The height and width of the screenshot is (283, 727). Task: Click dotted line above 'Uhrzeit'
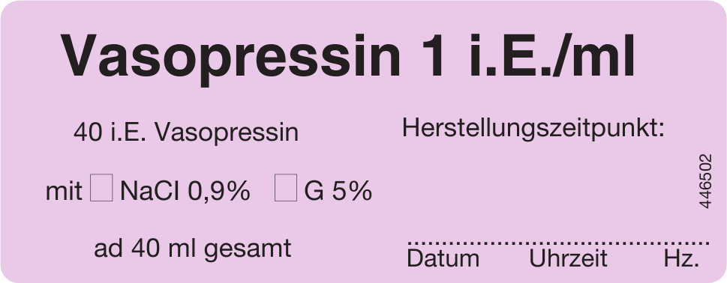pos(568,243)
